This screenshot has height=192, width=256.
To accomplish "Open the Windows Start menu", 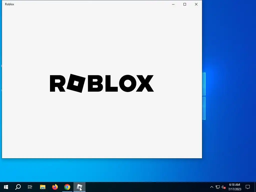I will pyautogui.click(x=6, y=187).
